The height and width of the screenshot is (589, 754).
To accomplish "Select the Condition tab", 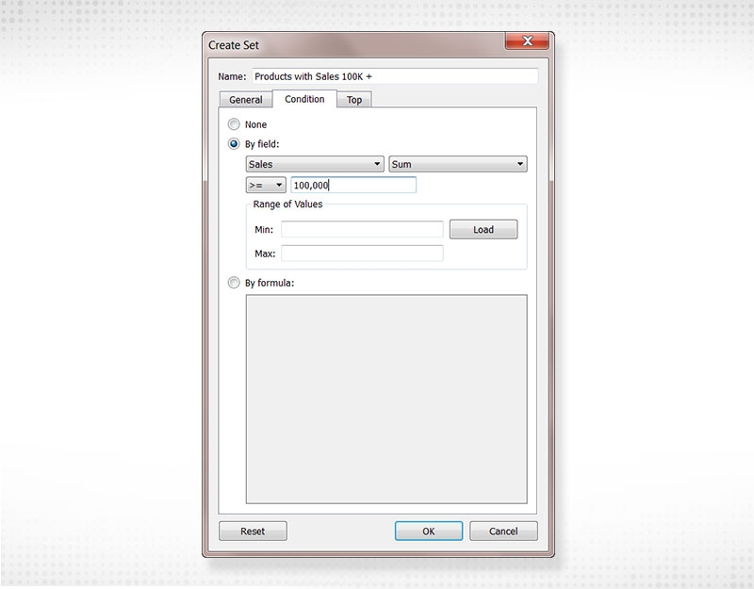I will click(x=304, y=99).
